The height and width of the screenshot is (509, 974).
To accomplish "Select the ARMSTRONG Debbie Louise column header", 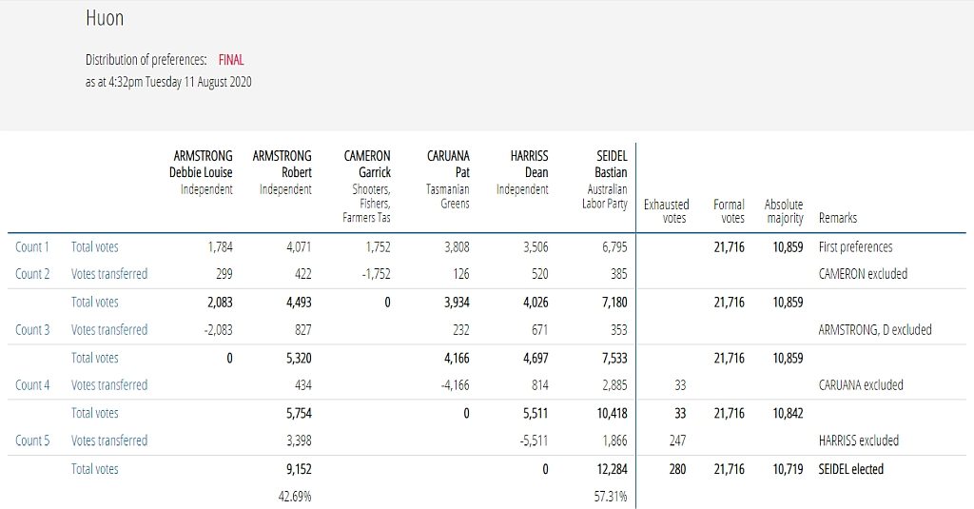I will 202,172.
